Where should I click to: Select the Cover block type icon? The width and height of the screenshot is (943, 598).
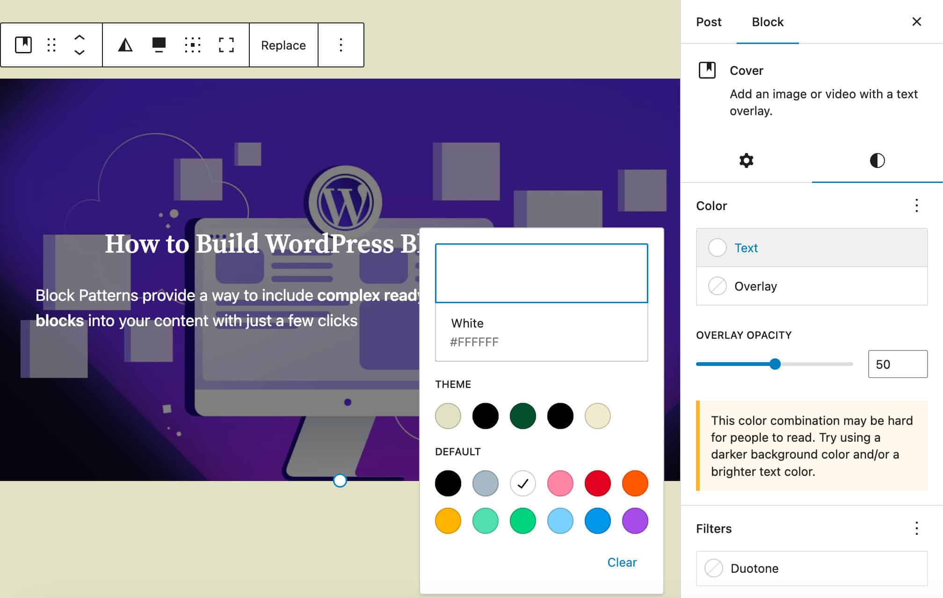23,45
